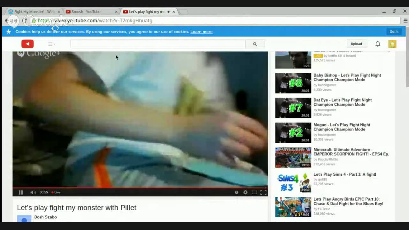The width and height of the screenshot is (409, 230).
Task: Click baconqamer under Baby Bishop video
Action: 327,85
